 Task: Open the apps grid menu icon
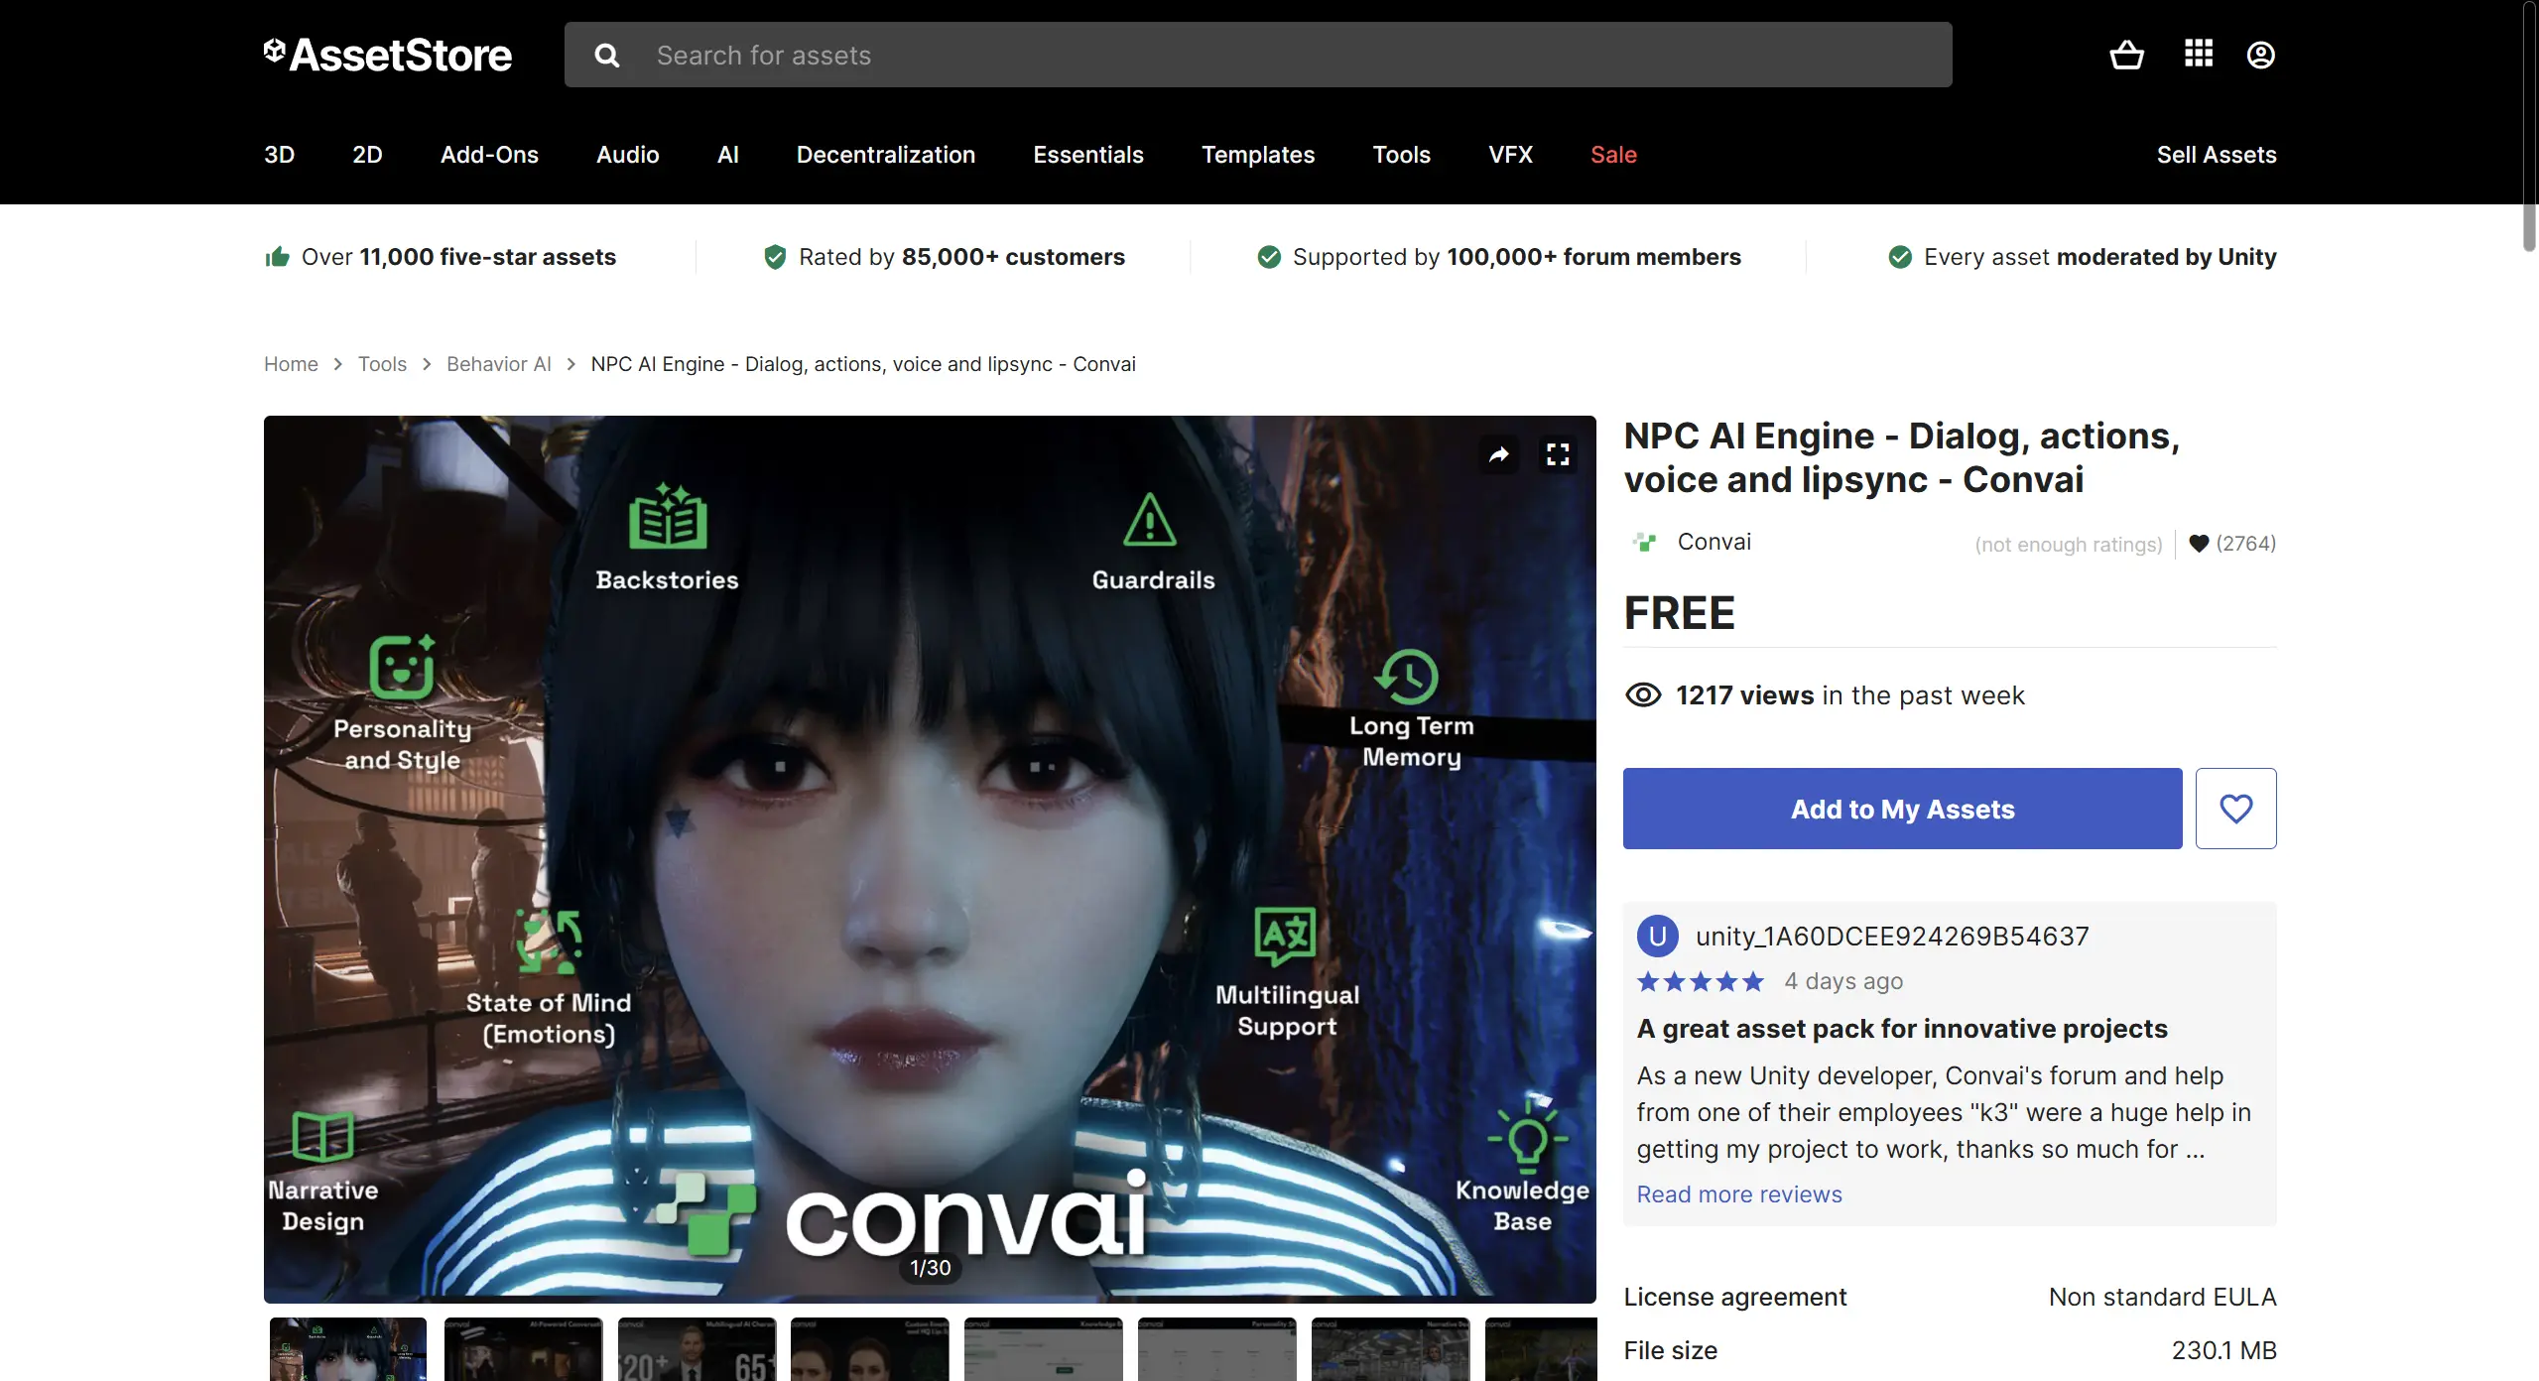point(2199,54)
